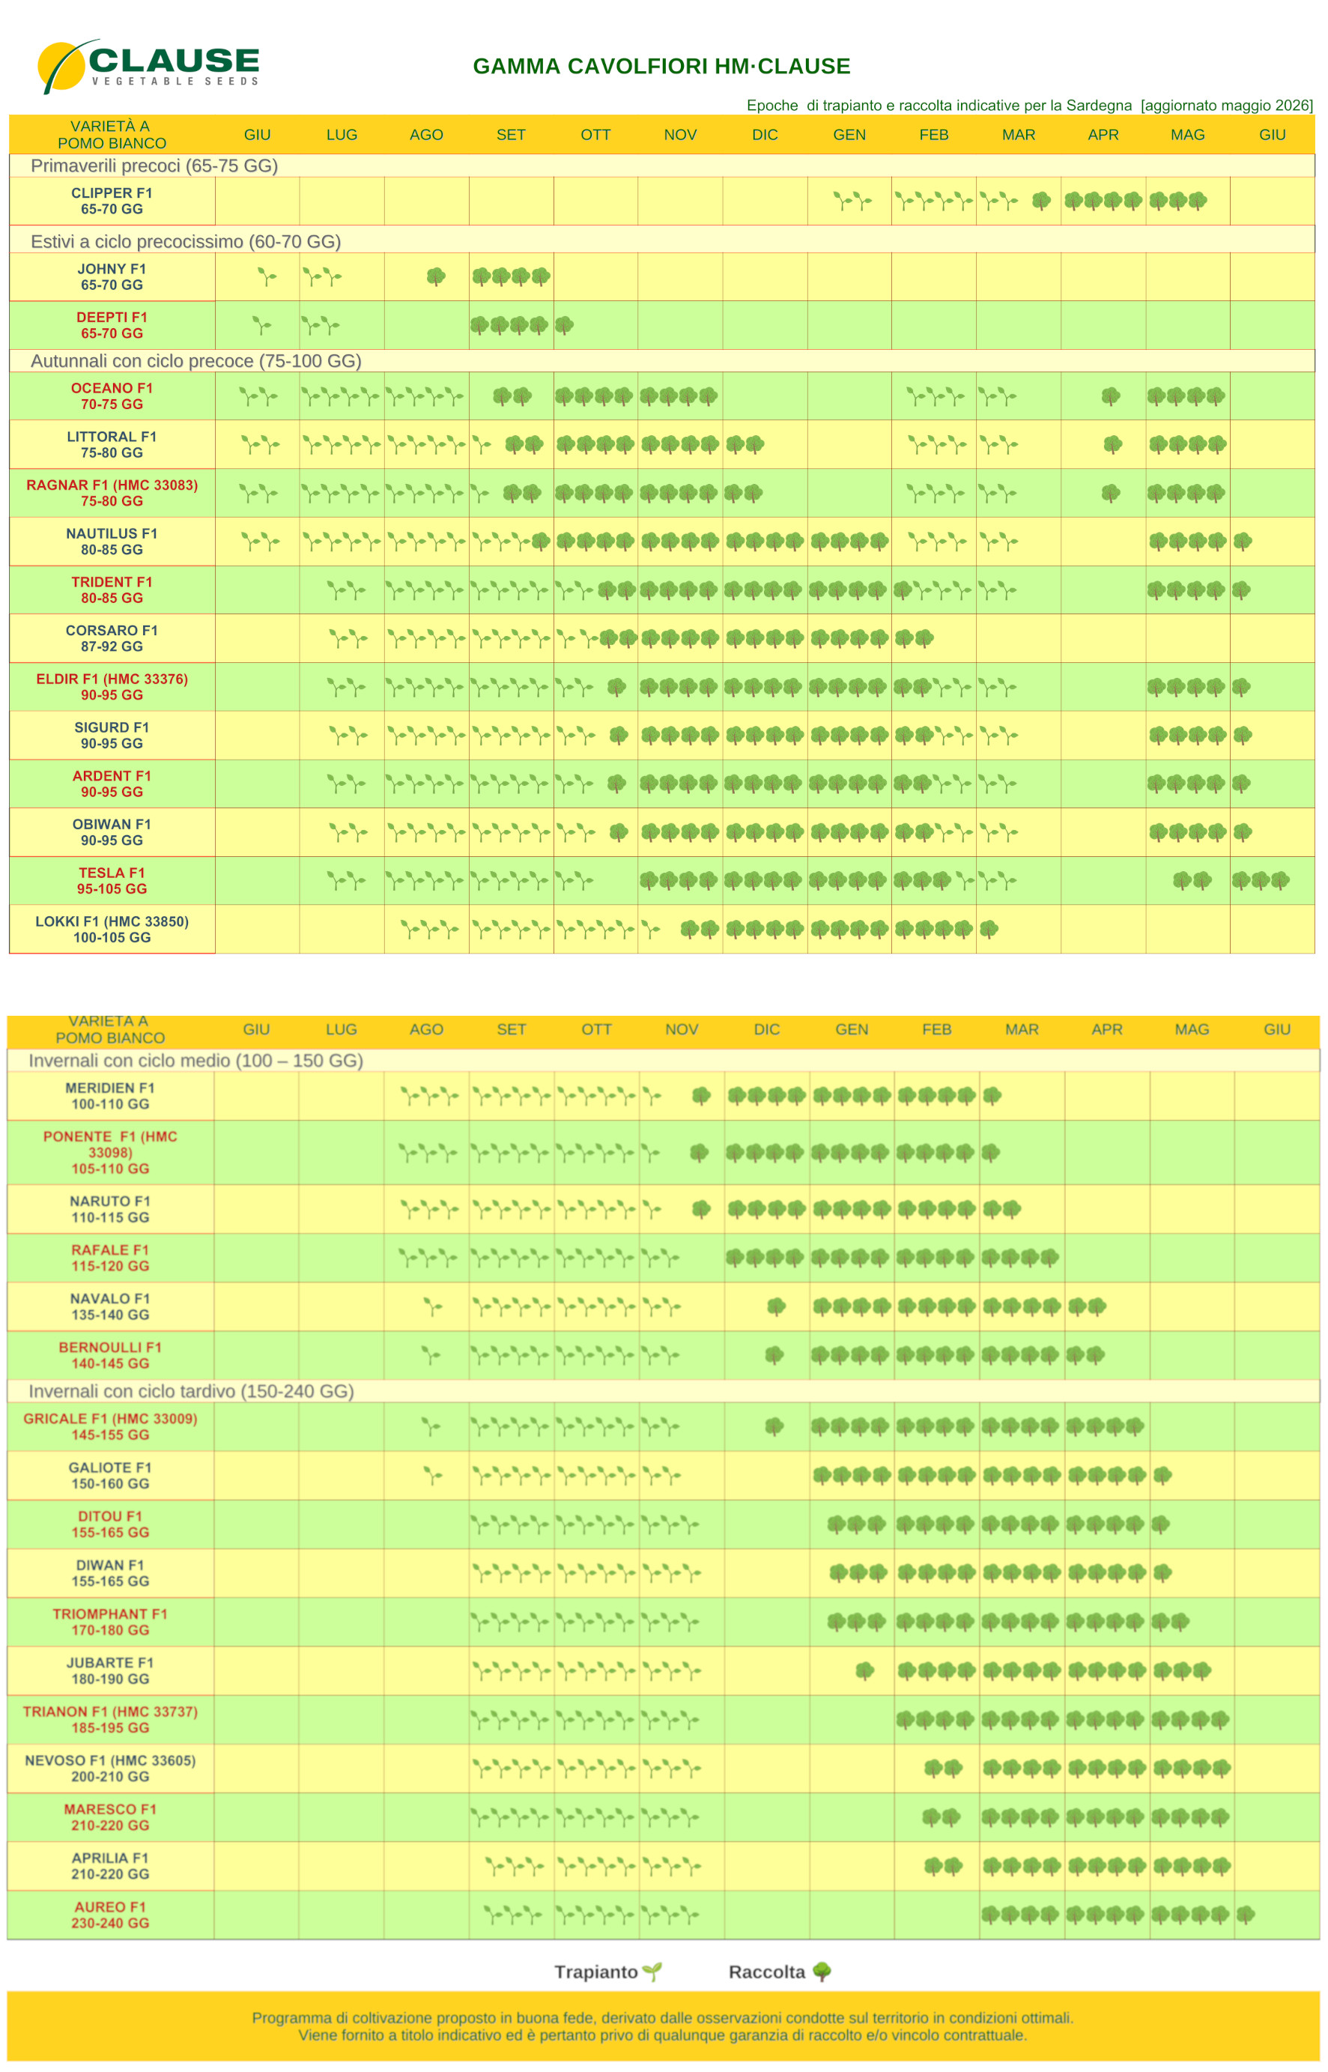The width and height of the screenshot is (1328, 2072).
Task: Click the Trapianto seedling legend icon
Action: (x=653, y=1971)
